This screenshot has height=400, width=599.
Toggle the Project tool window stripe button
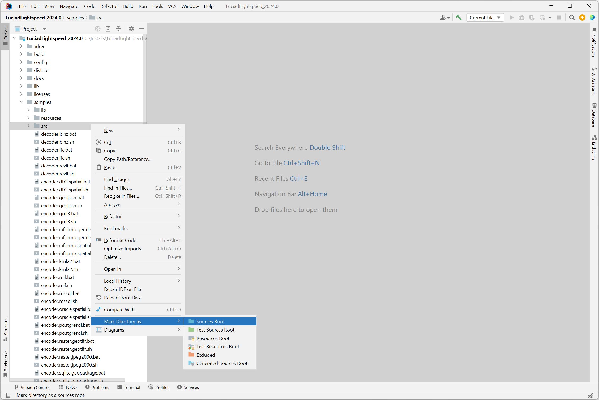[6, 36]
